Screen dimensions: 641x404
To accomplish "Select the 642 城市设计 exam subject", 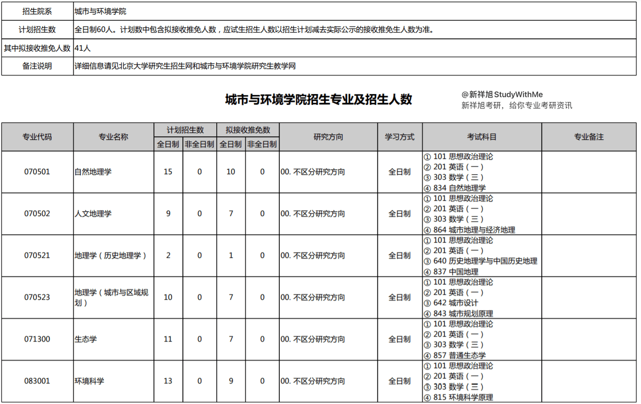I will 455,303.
